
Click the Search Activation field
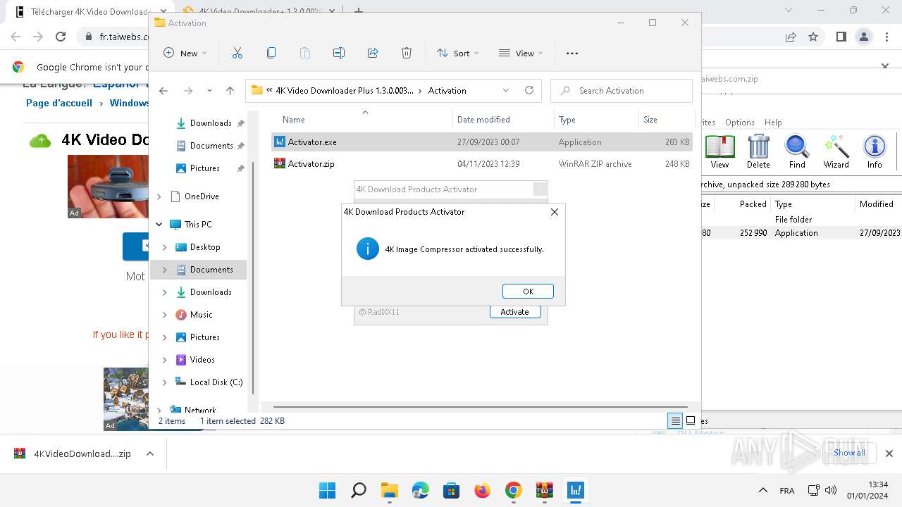[622, 90]
